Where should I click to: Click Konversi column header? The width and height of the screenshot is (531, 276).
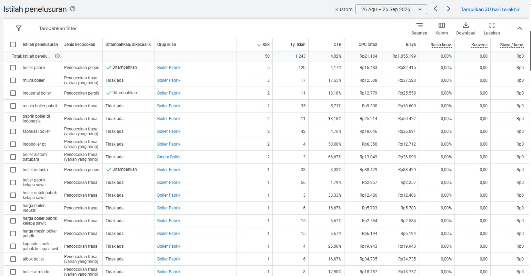tap(479, 45)
